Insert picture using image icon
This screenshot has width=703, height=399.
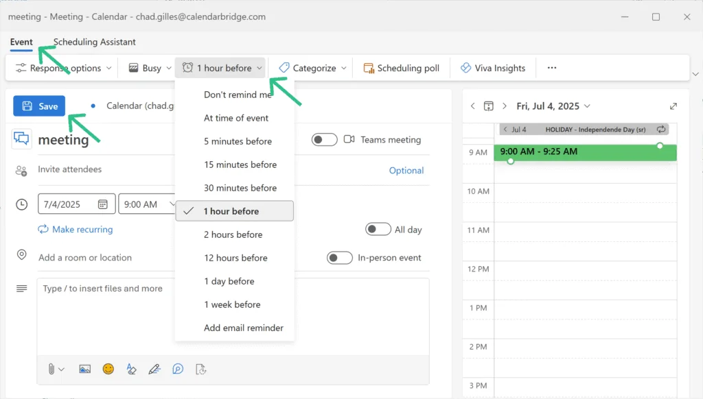pyautogui.click(x=84, y=369)
